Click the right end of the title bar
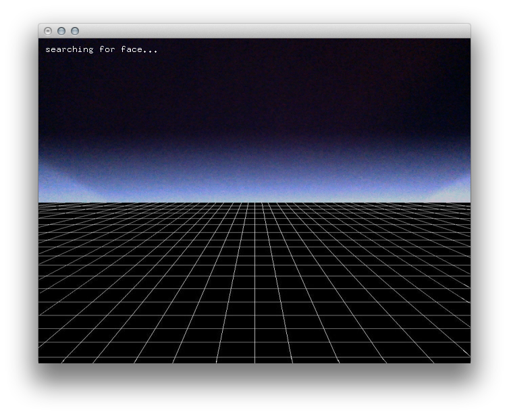 pos(459,31)
